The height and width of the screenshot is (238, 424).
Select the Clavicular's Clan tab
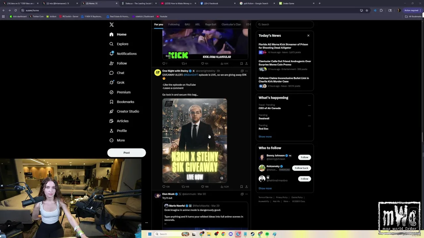(x=231, y=24)
